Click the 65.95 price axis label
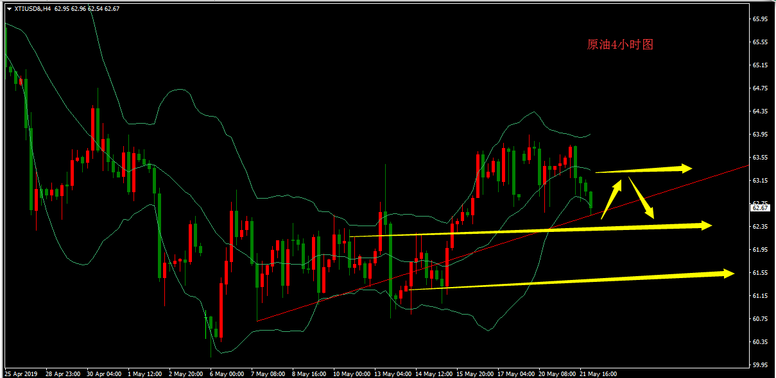This screenshot has width=776, height=378. (760, 19)
